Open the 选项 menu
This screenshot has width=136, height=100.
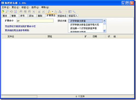(35, 7)
